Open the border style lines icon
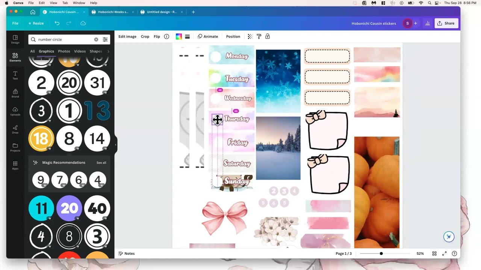The image size is (481, 270). [x=187, y=36]
